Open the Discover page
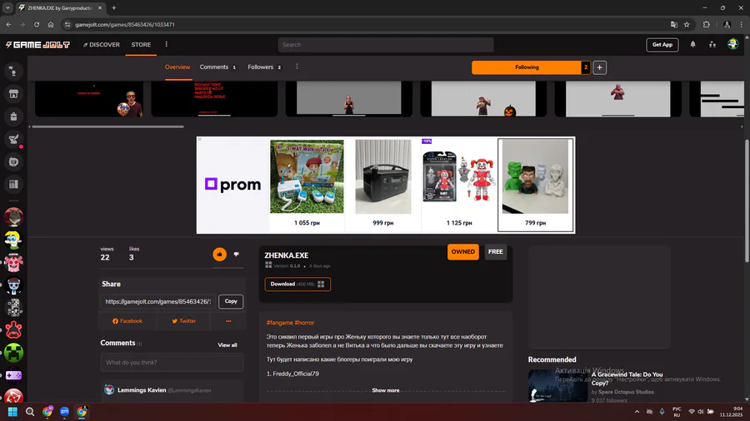 (102, 45)
